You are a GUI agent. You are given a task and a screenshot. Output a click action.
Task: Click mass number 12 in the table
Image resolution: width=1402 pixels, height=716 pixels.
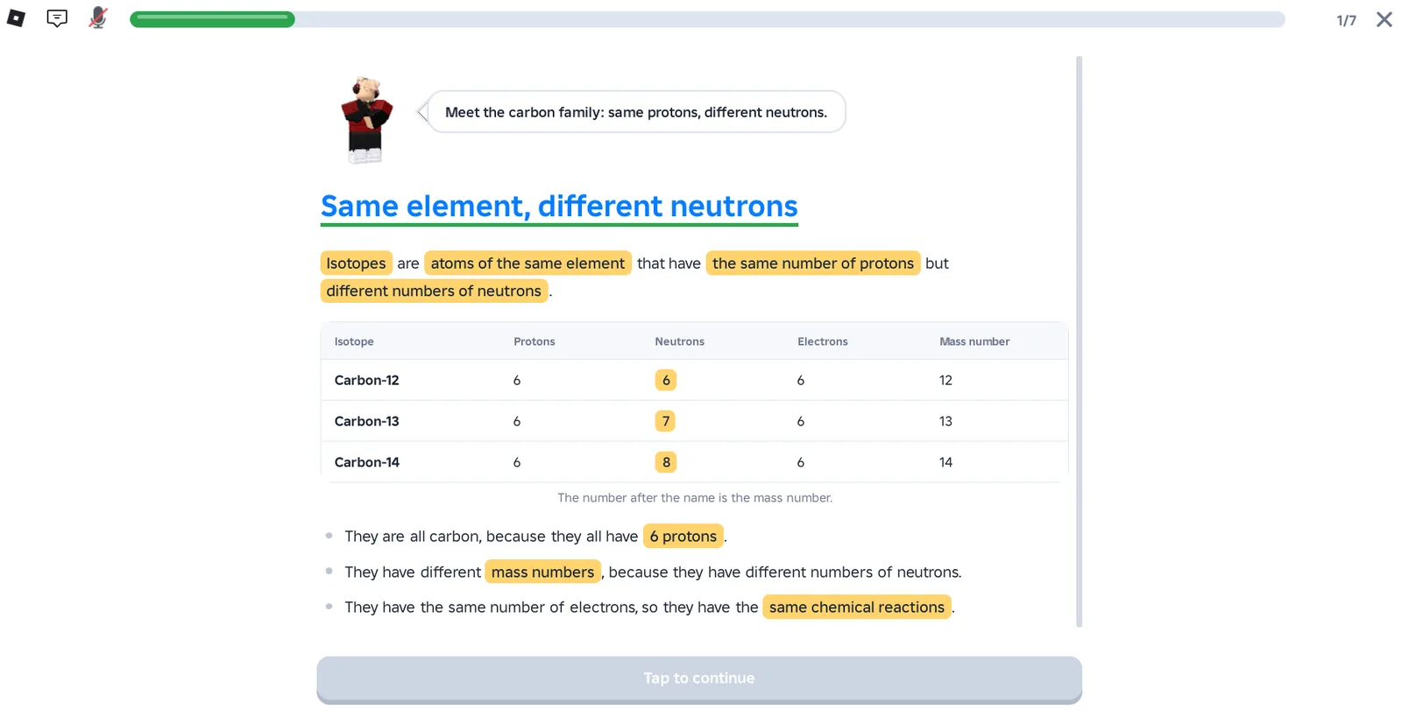(x=945, y=380)
